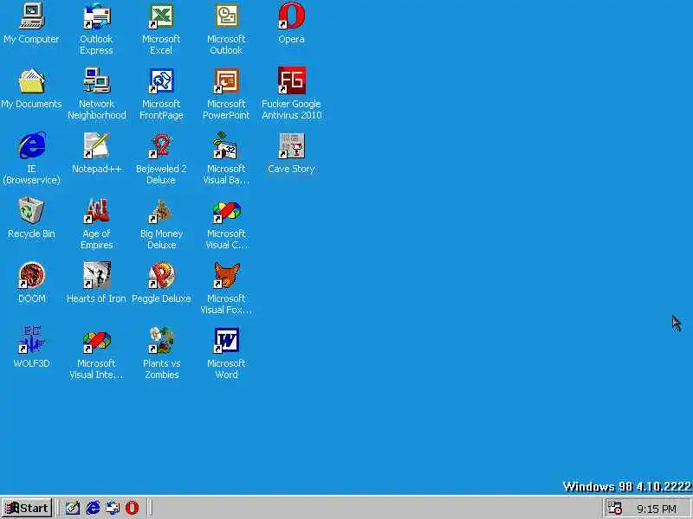Click the Task Scheduler tray icon
This screenshot has width=693, height=519.
pyautogui.click(x=614, y=508)
